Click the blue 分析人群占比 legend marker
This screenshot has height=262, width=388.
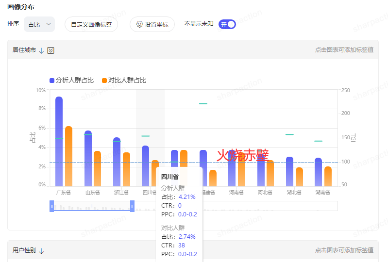pyautogui.click(x=52, y=81)
